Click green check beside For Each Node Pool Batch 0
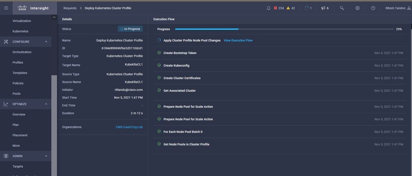 click(x=159, y=132)
